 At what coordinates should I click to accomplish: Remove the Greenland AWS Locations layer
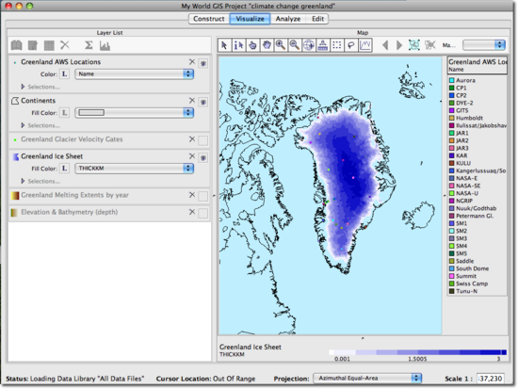[x=192, y=62]
